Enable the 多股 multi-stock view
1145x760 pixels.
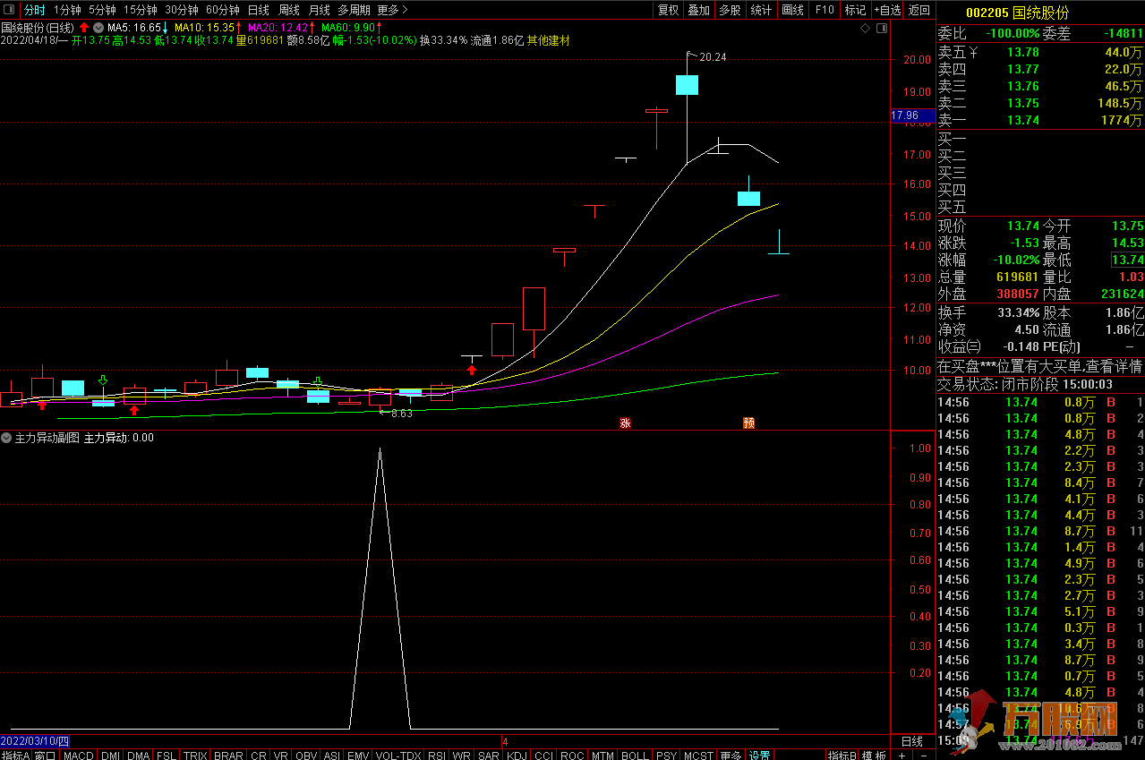tap(730, 10)
